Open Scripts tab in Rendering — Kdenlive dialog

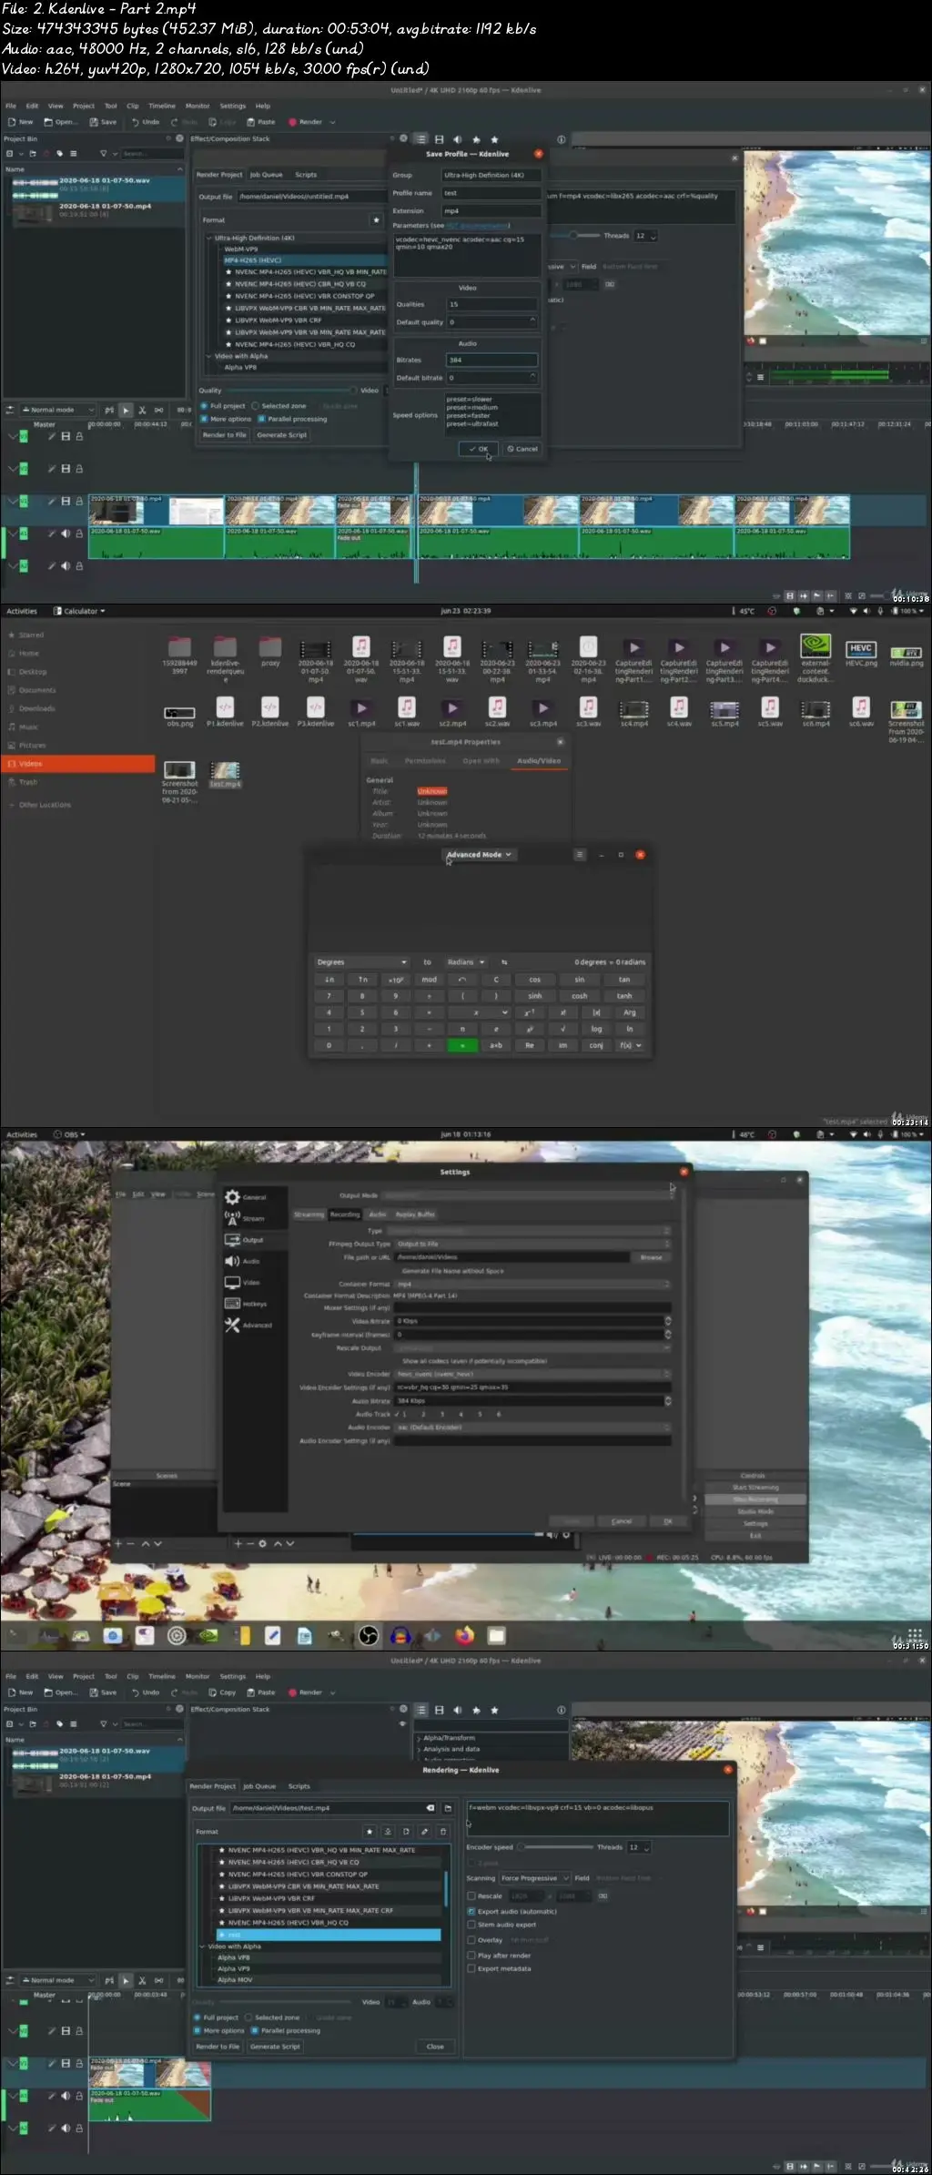pos(299,1786)
